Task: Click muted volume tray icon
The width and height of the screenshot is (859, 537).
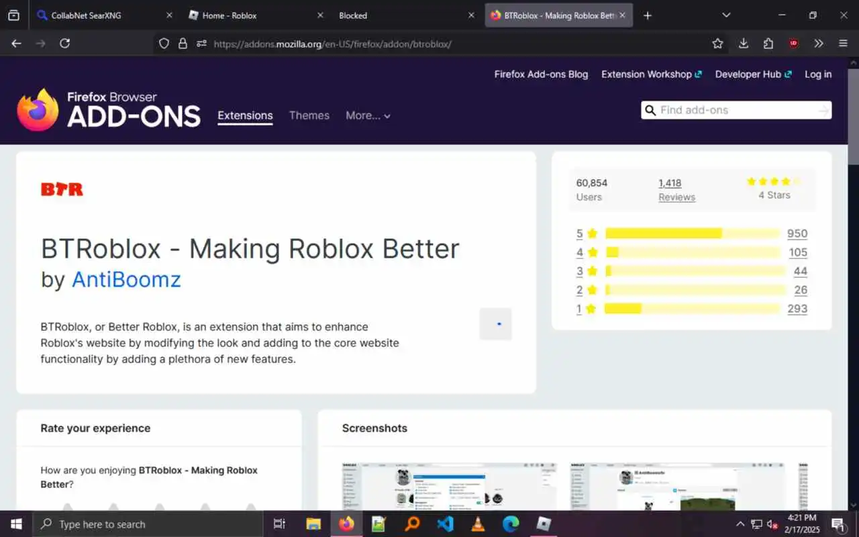Action: [772, 524]
